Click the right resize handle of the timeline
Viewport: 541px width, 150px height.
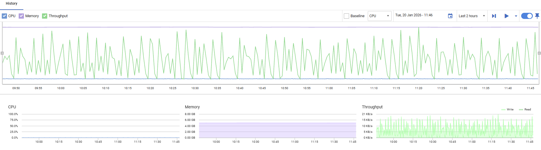[x=539, y=53]
